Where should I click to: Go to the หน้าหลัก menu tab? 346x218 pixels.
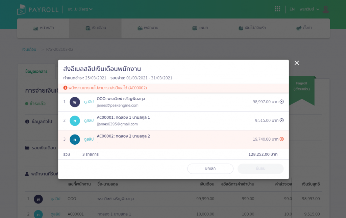(43, 28)
